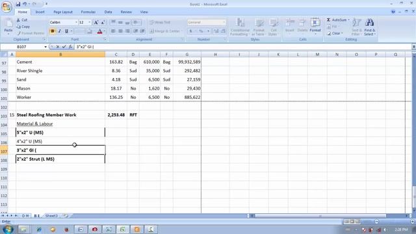Increase cell indent
416x234 pixels.
[x=142, y=31]
